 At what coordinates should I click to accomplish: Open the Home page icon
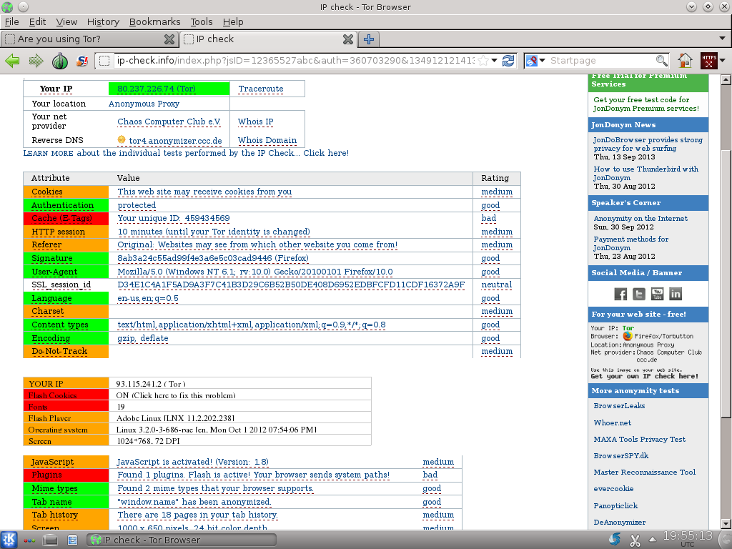pos(685,61)
